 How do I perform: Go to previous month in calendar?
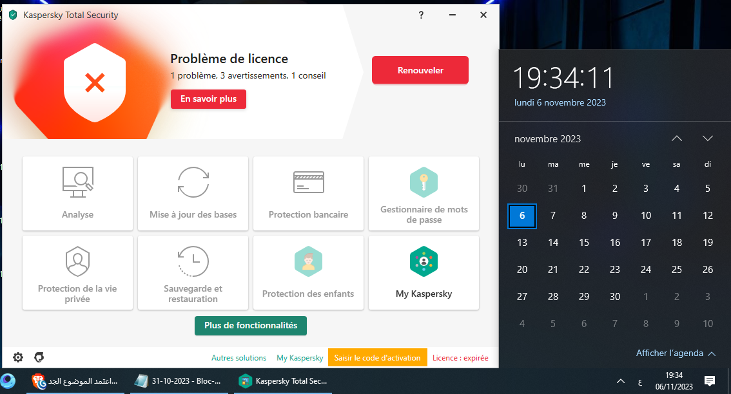[676, 138]
